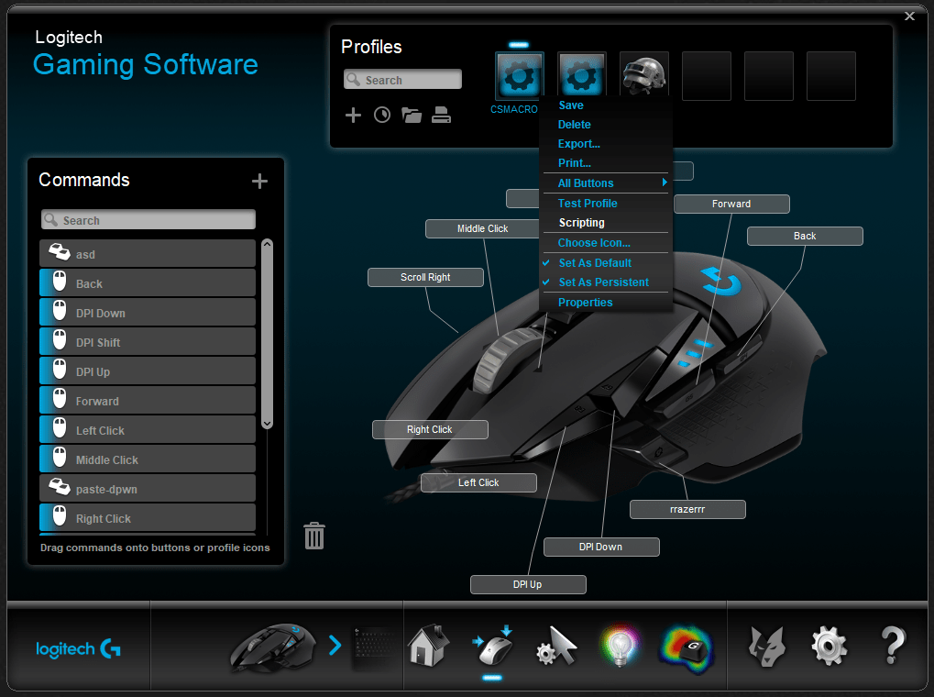Click the Left Click mouse label
The width and height of the screenshot is (934, 697).
click(x=478, y=482)
